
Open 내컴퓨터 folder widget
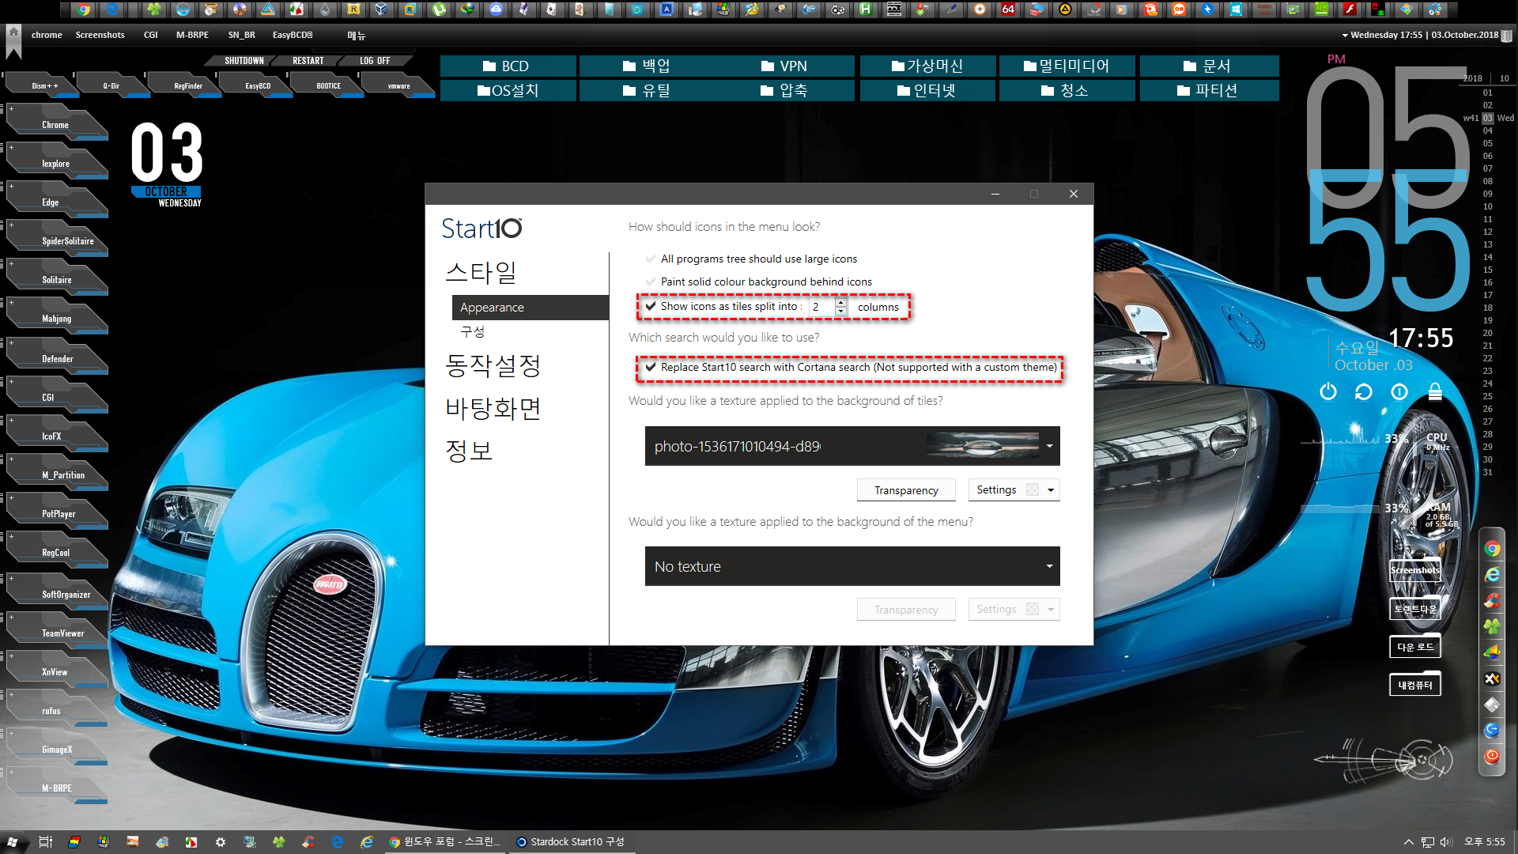pyautogui.click(x=1415, y=686)
